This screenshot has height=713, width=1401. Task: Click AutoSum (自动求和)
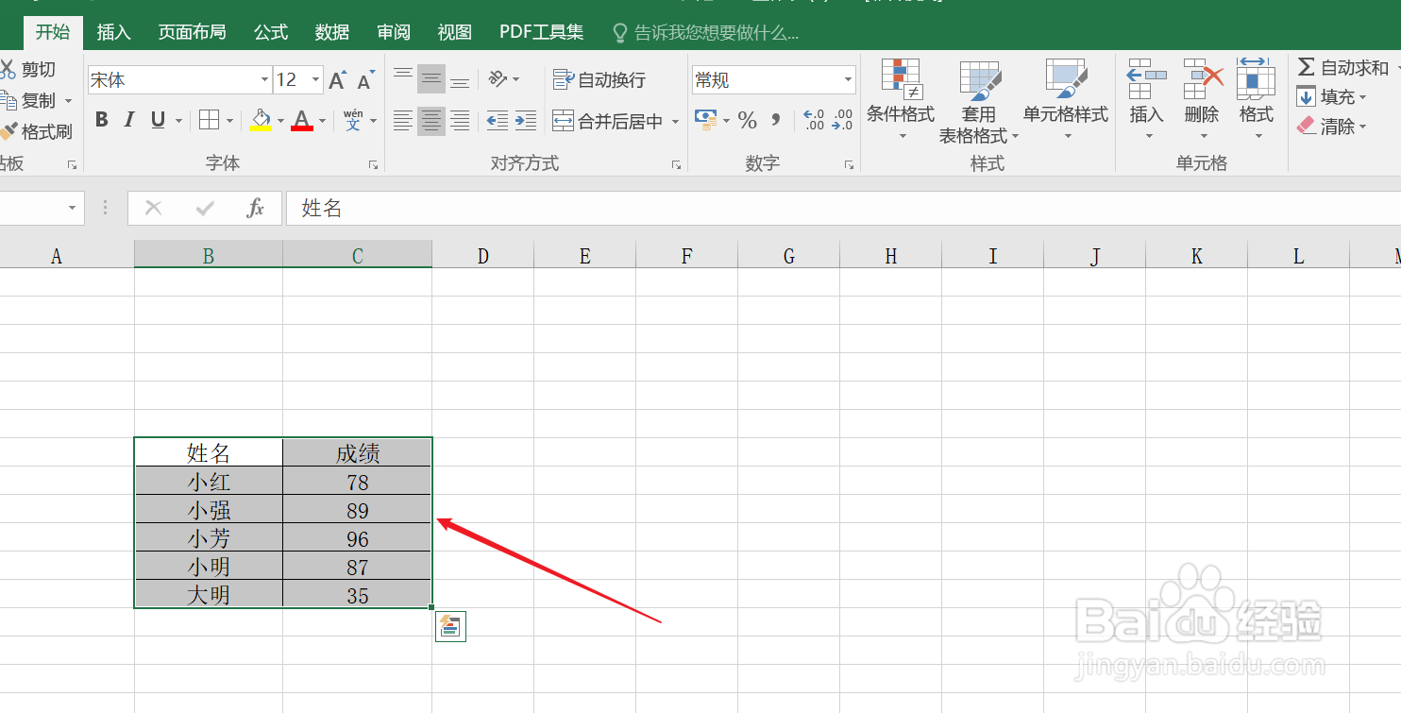[x=1342, y=67]
